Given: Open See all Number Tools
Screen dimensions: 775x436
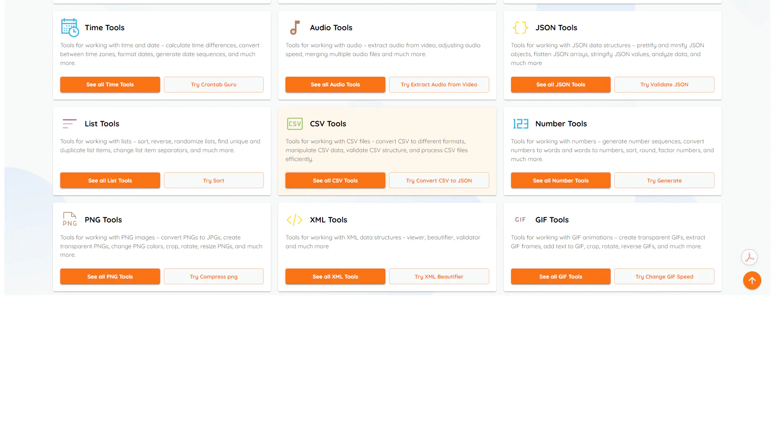Looking at the screenshot, I should pyautogui.click(x=561, y=180).
